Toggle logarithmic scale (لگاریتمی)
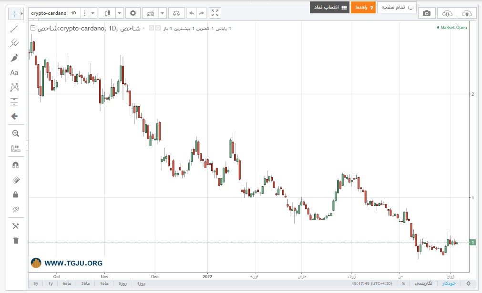 (423, 283)
